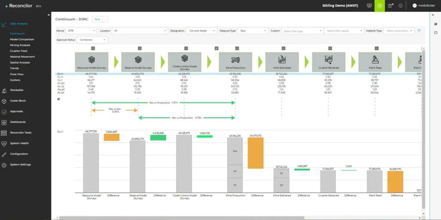This screenshot has height=220, width=441.
Task: Collapse the Crusher Received column toggle
Action: tap(330, 48)
